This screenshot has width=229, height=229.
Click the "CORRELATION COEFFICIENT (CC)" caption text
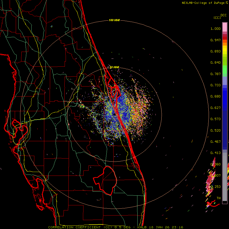80,227
